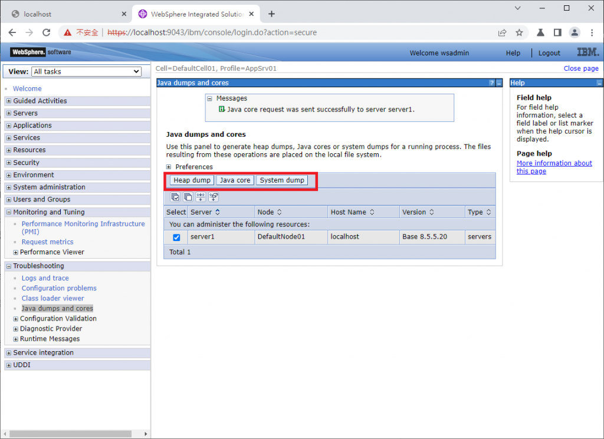Click the Java dumps and cores navigation item

pyautogui.click(x=57, y=308)
